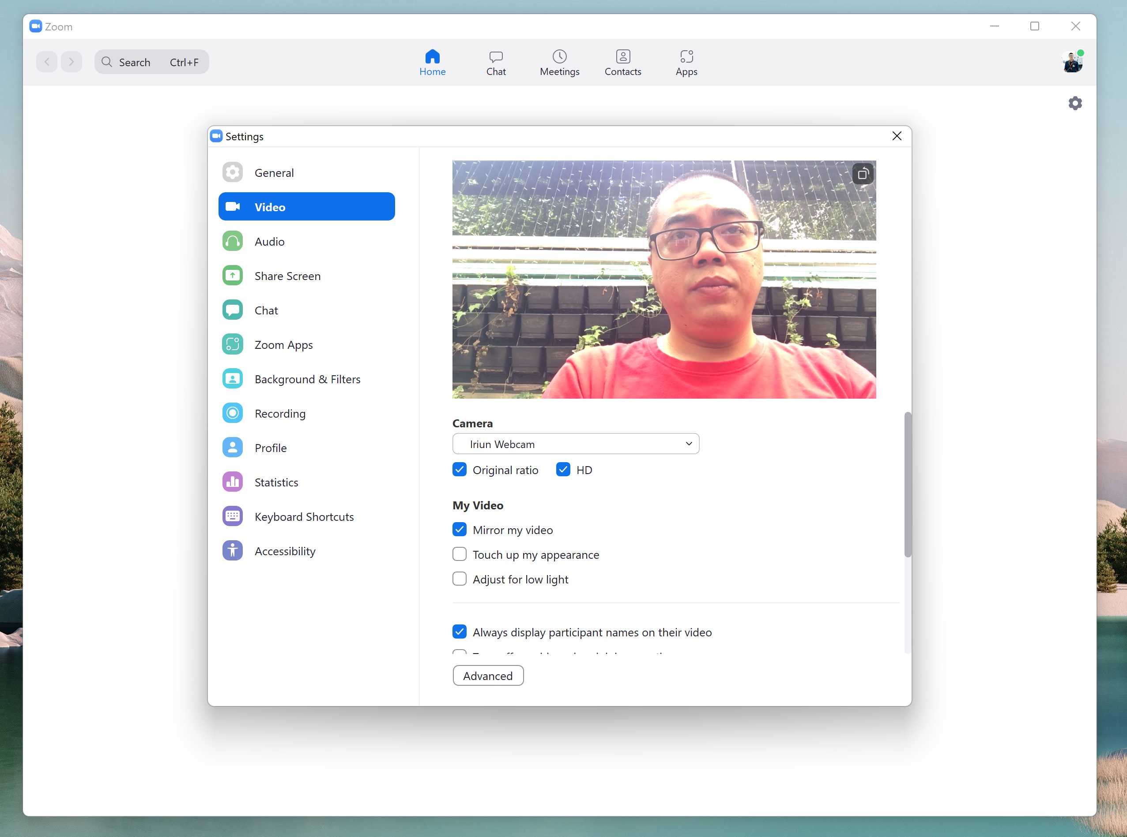Uncheck the Original ratio checkbox
1127x837 pixels.
460,470
